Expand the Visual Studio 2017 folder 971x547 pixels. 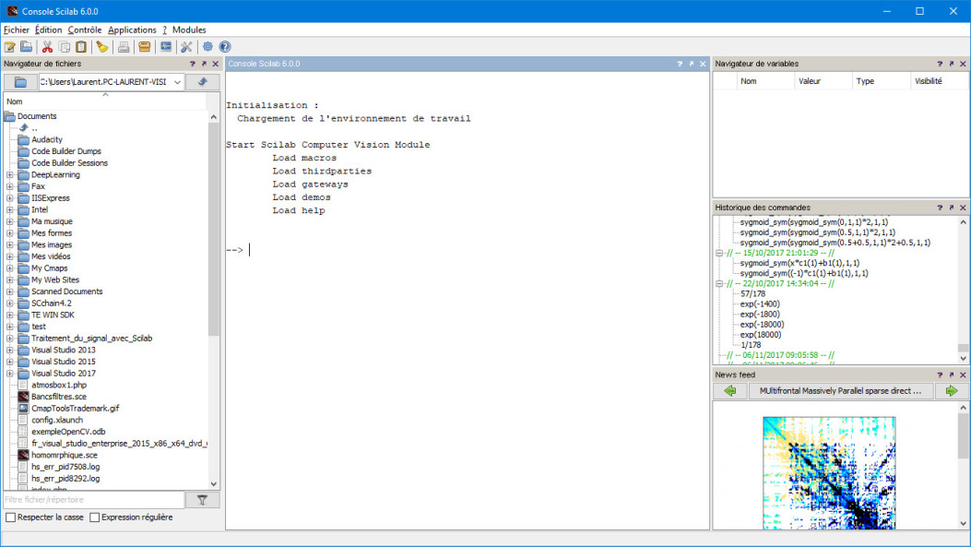pyautogui.click(x=10, y=374)
